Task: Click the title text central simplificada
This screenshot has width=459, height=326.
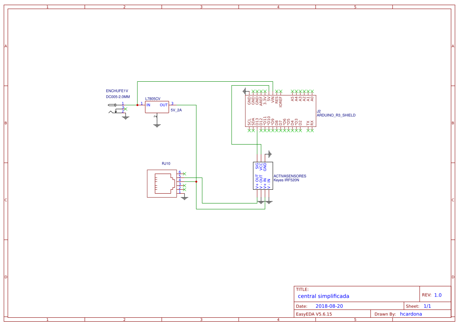Action: tap(324, 296)
